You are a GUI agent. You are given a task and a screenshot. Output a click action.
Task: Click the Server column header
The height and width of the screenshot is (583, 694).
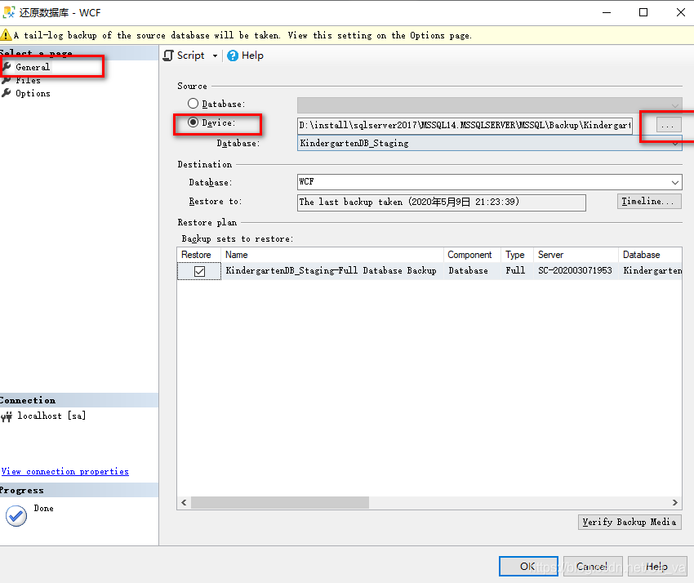click(576, 255)
